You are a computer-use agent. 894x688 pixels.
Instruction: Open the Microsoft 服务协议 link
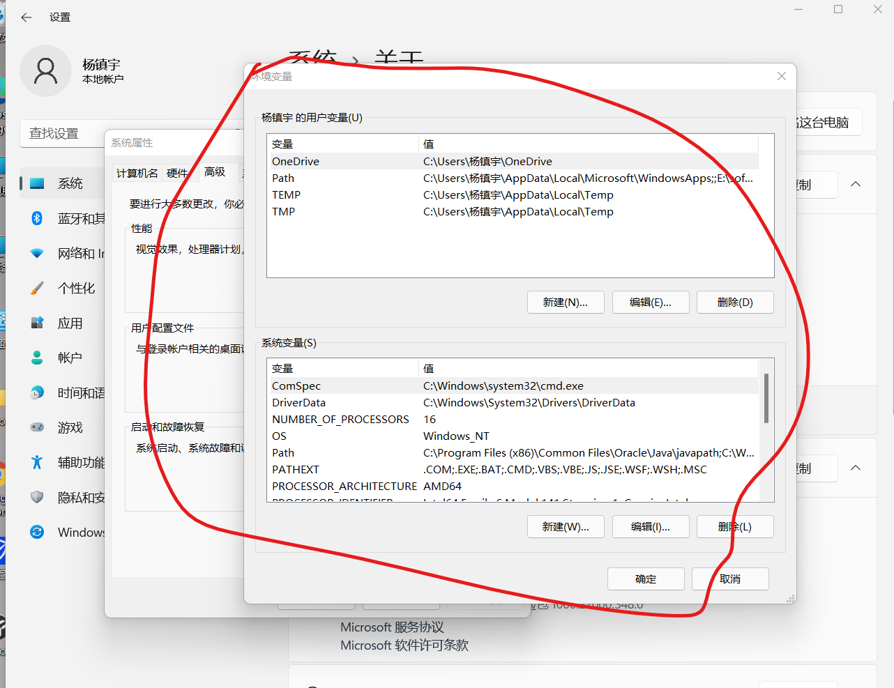(392, 627)
